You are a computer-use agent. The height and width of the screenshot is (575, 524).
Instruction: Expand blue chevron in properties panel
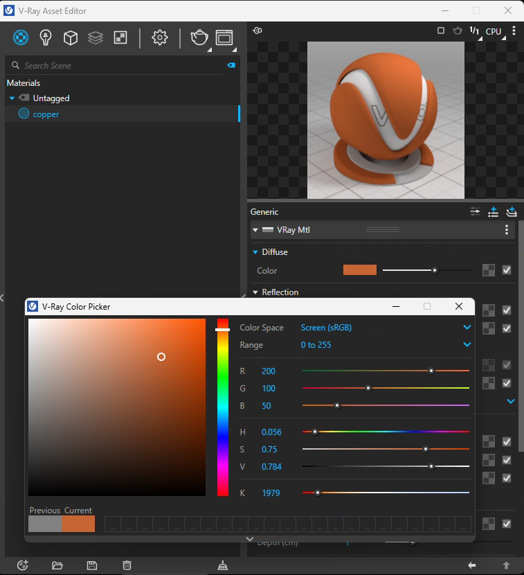point(511,401)
